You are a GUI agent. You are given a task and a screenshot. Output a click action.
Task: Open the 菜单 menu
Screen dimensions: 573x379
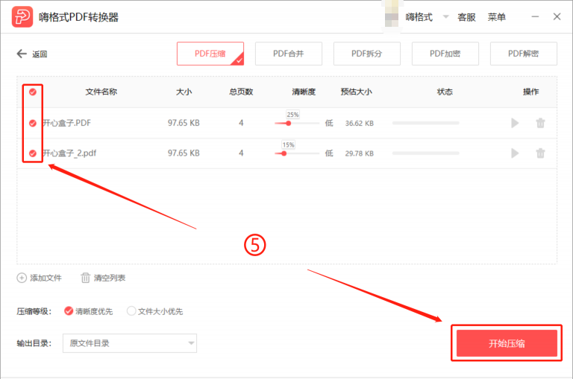pos(497,17)
